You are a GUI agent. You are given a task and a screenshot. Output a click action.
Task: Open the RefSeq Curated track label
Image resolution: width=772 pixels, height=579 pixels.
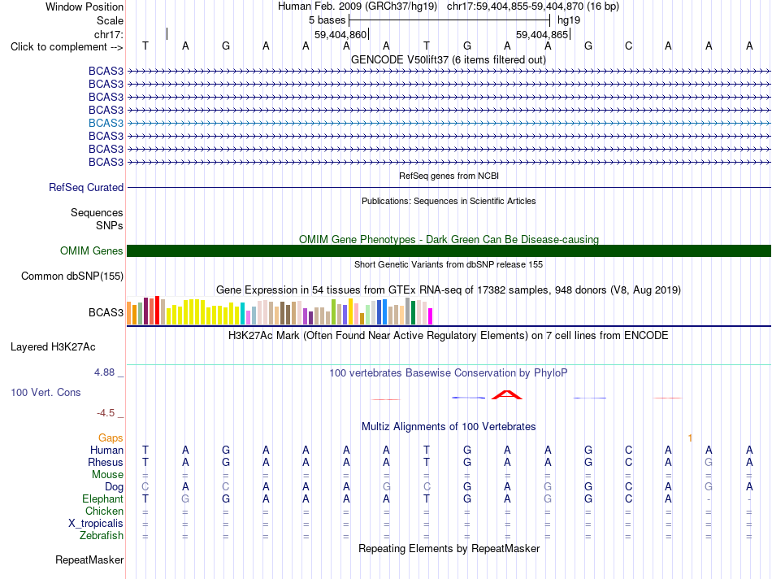86,188
